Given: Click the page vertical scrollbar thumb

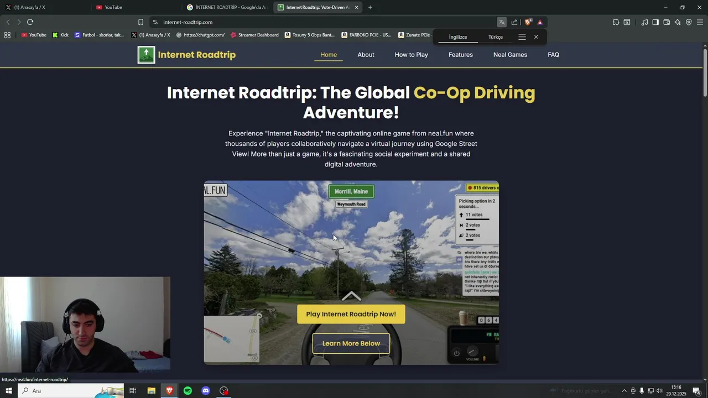Looking at the screenshot, I should pyautogui.click(x=705, y=72).
